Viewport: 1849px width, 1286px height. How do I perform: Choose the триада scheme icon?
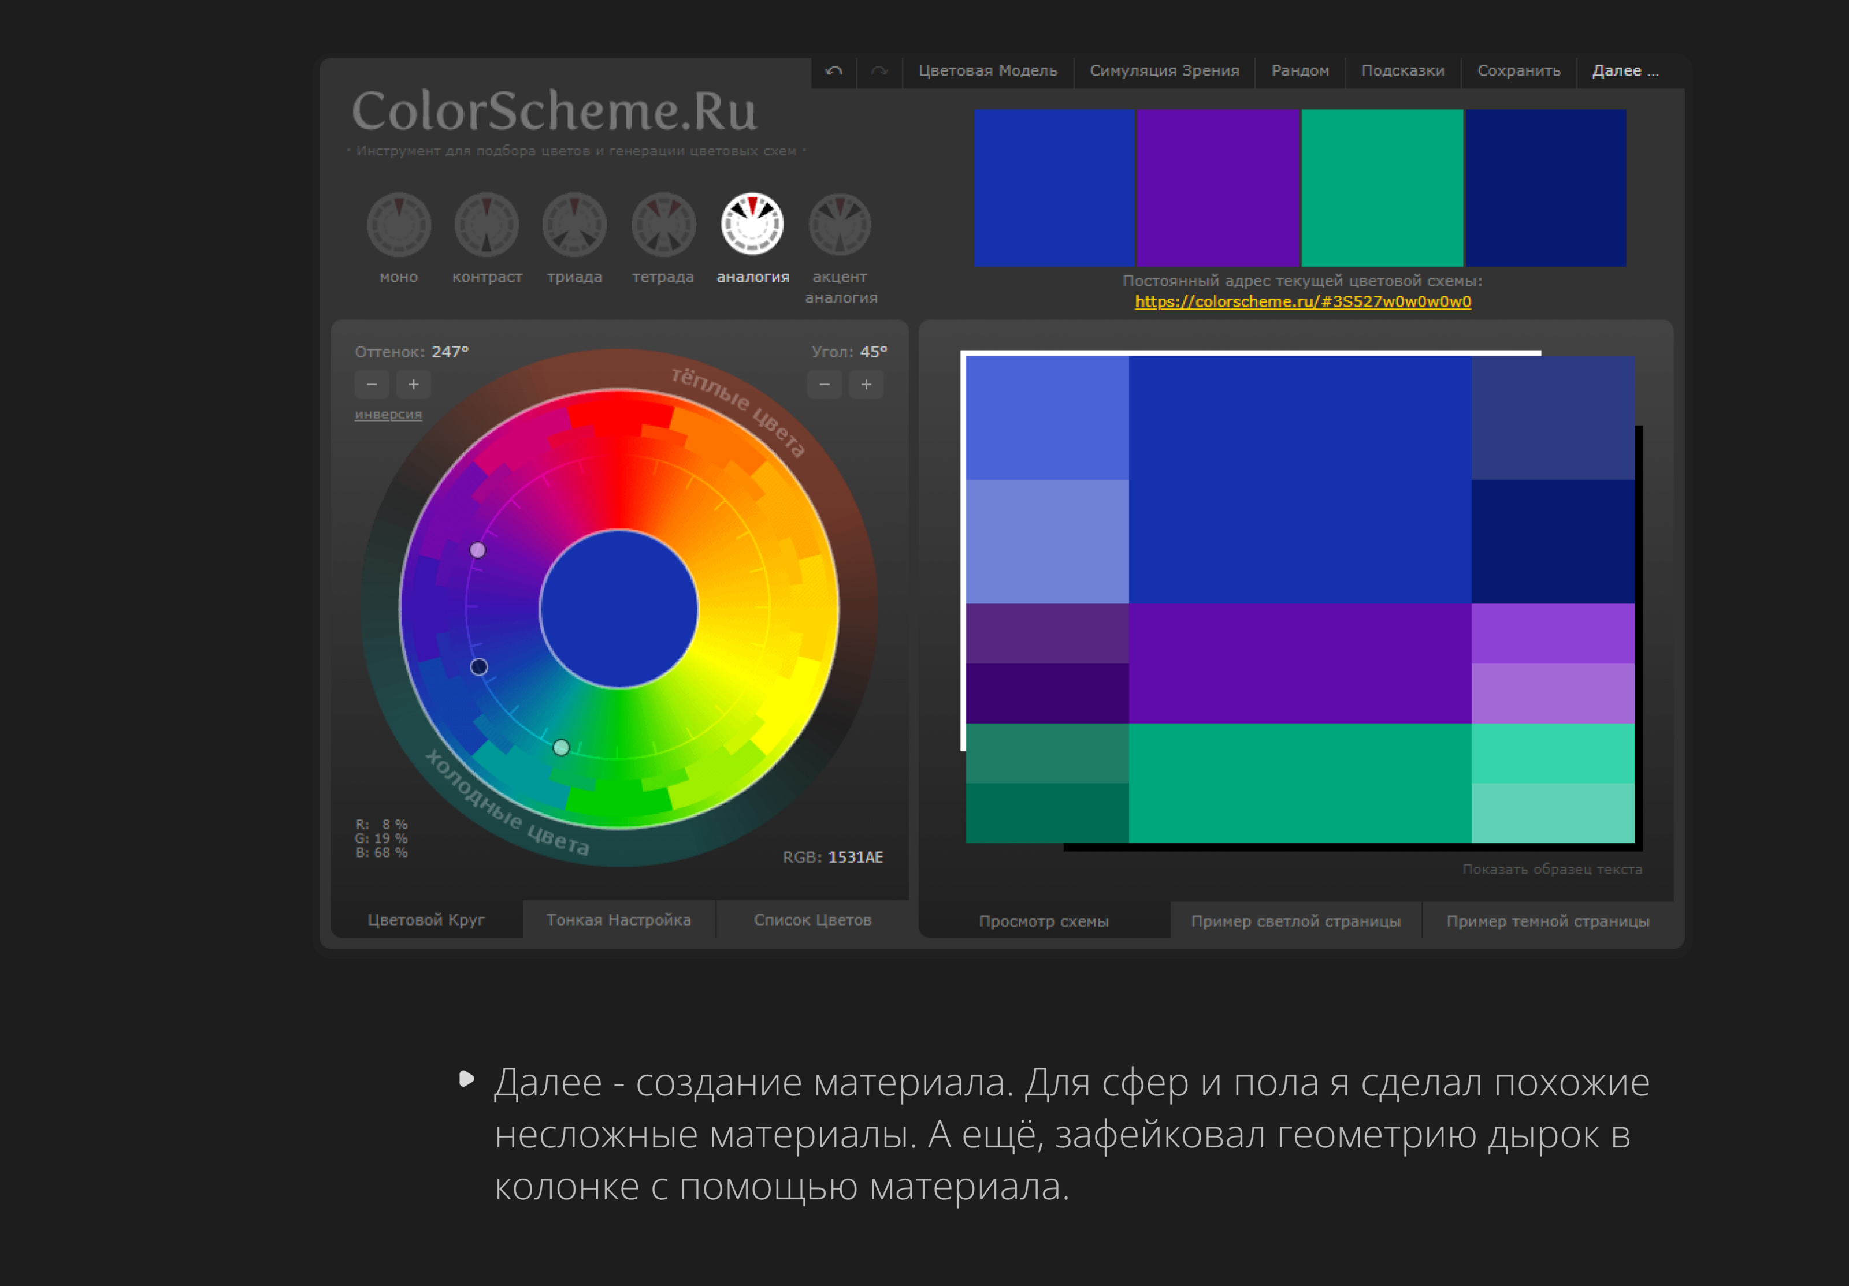click(x=574, y=225)
